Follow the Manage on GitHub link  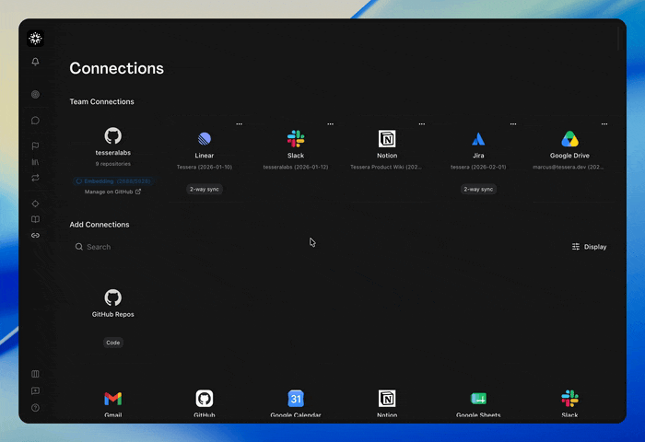click(x=112, y=192)
